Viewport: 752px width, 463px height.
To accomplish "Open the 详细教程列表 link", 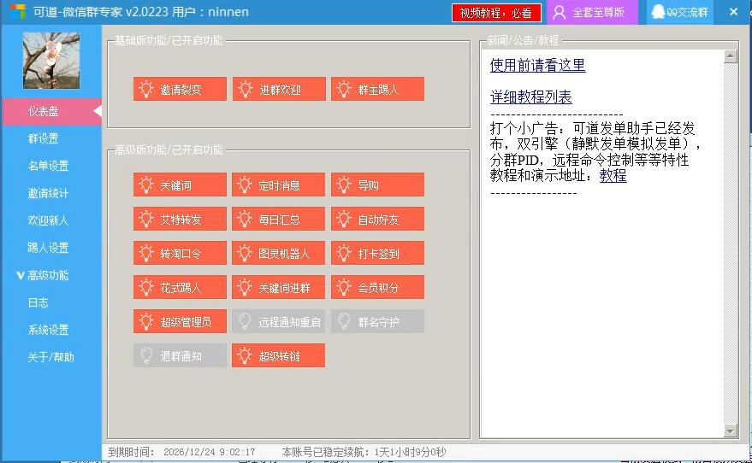I will 530,97.
